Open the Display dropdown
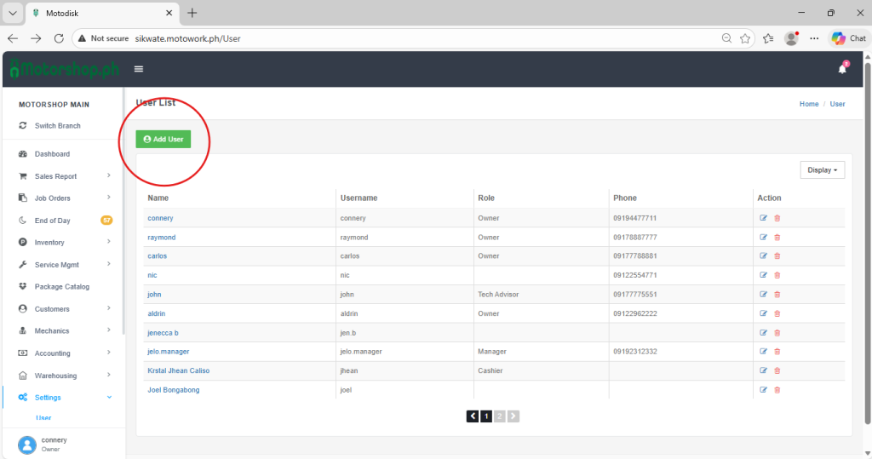 pyautogui.click(x=822, y=170)
